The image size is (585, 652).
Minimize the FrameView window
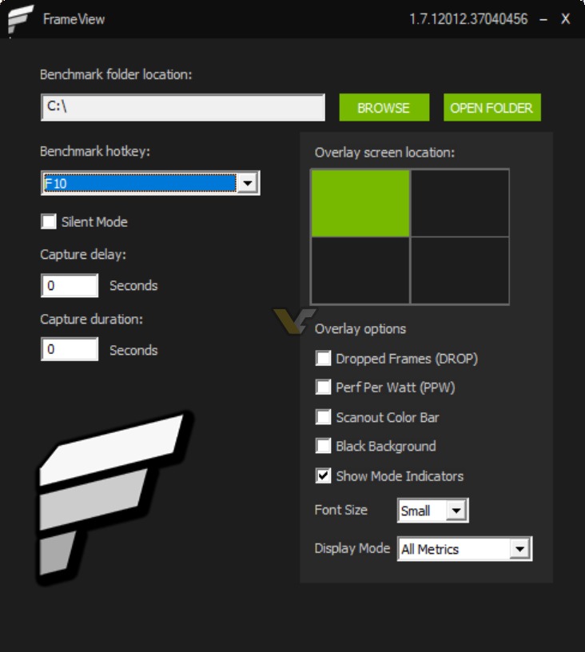coord(543,19)
